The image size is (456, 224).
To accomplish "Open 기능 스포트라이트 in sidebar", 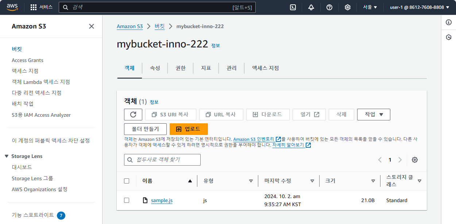I will coord(33,215).
